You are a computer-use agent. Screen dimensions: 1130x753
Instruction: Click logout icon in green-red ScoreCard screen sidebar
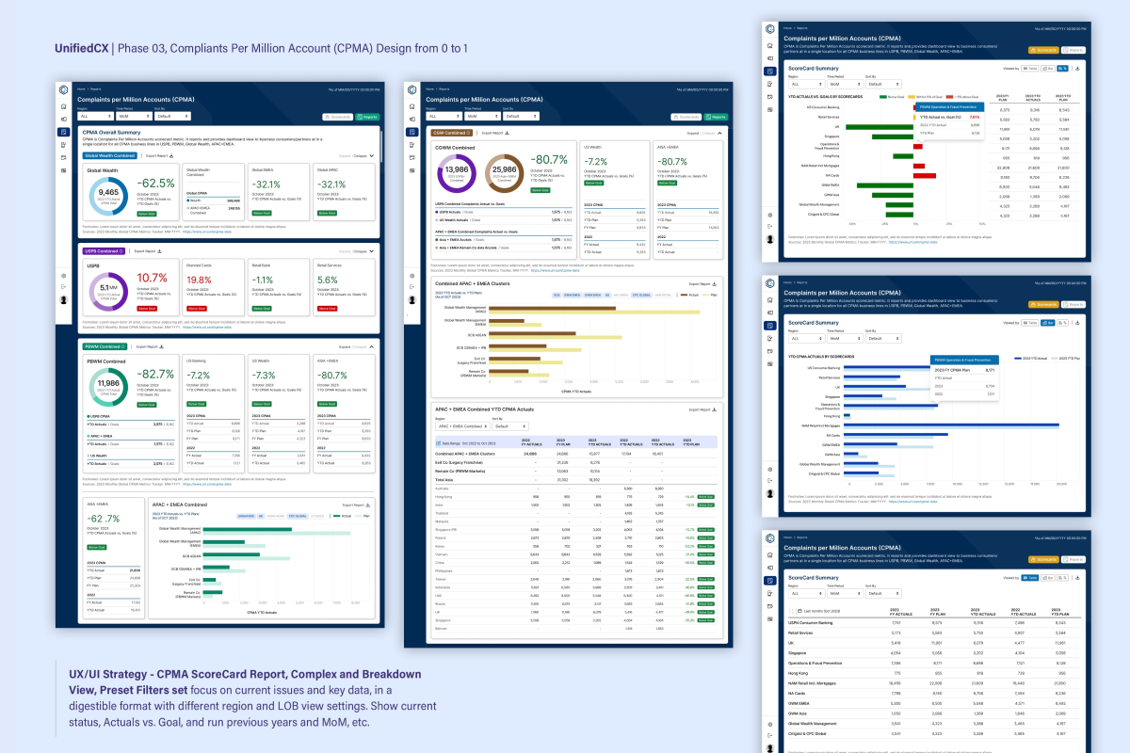(770, 226)
